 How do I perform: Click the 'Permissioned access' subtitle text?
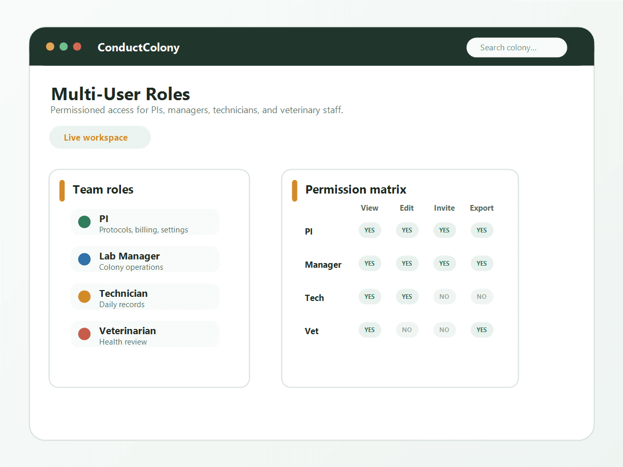tap(197, 111)
